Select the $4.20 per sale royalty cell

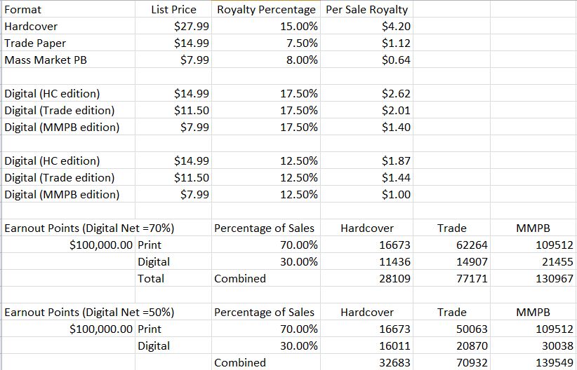(x=367, y=26)
